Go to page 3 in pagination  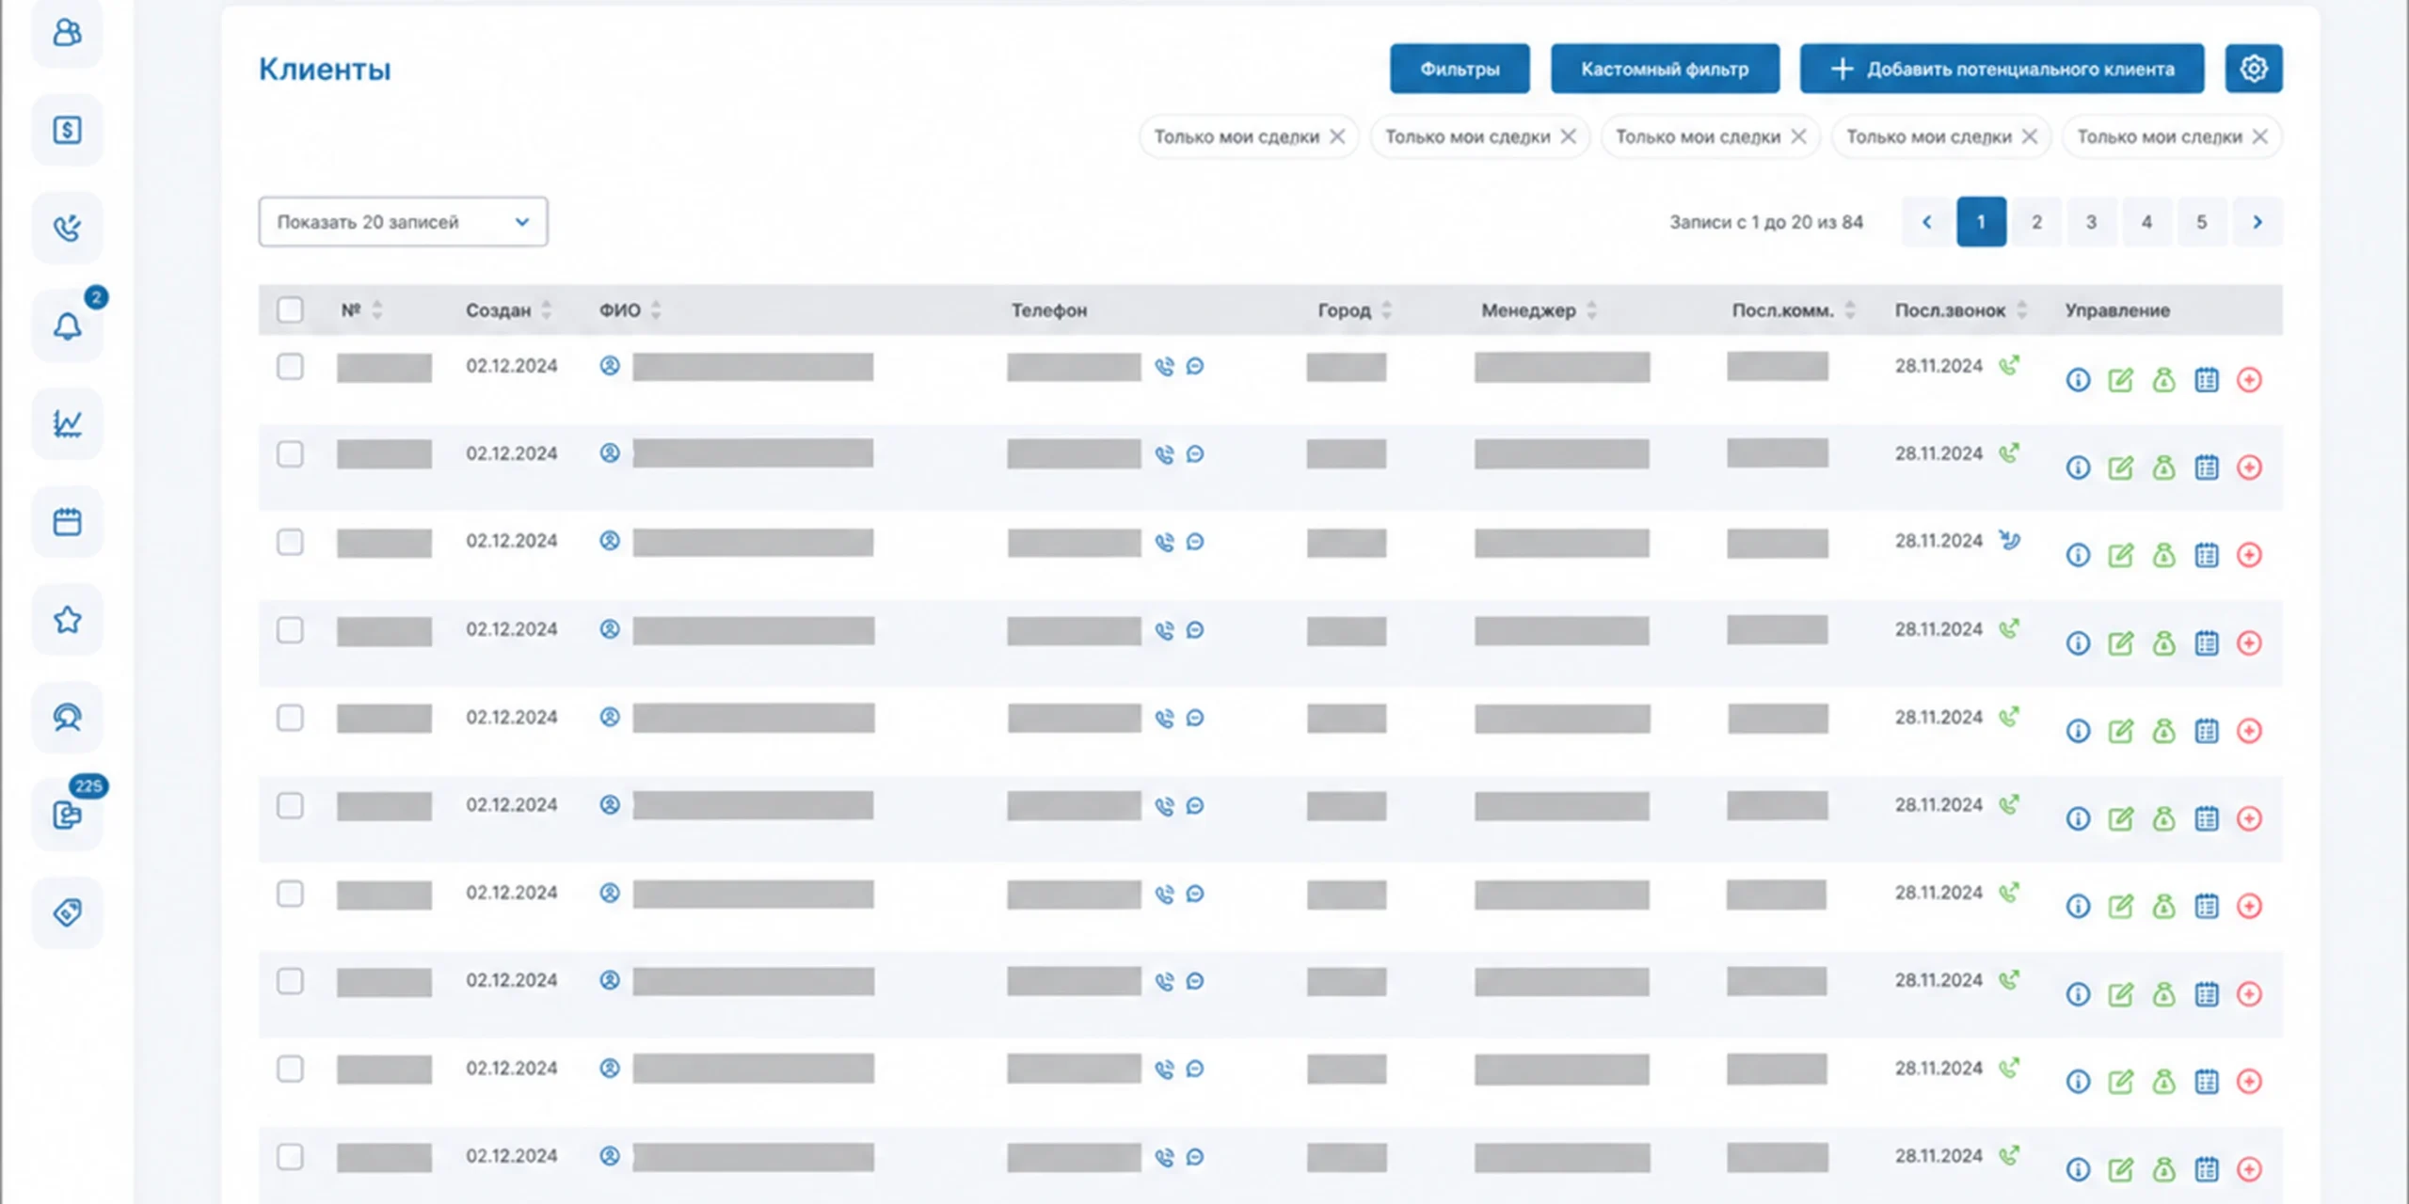coord(2091,222)
